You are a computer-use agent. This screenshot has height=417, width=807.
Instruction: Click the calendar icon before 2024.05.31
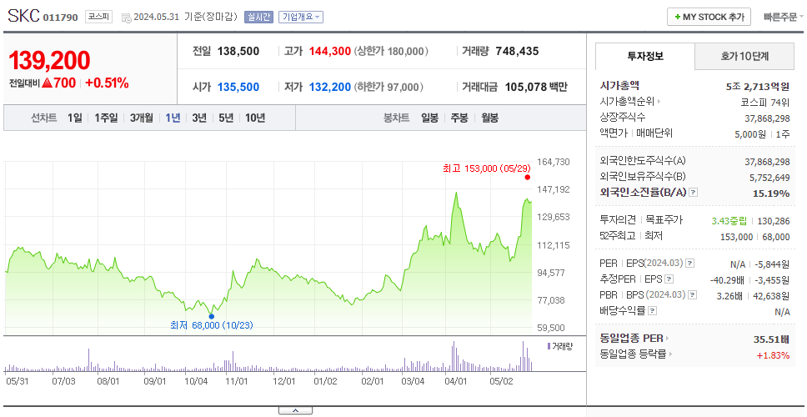coord(127,18)
